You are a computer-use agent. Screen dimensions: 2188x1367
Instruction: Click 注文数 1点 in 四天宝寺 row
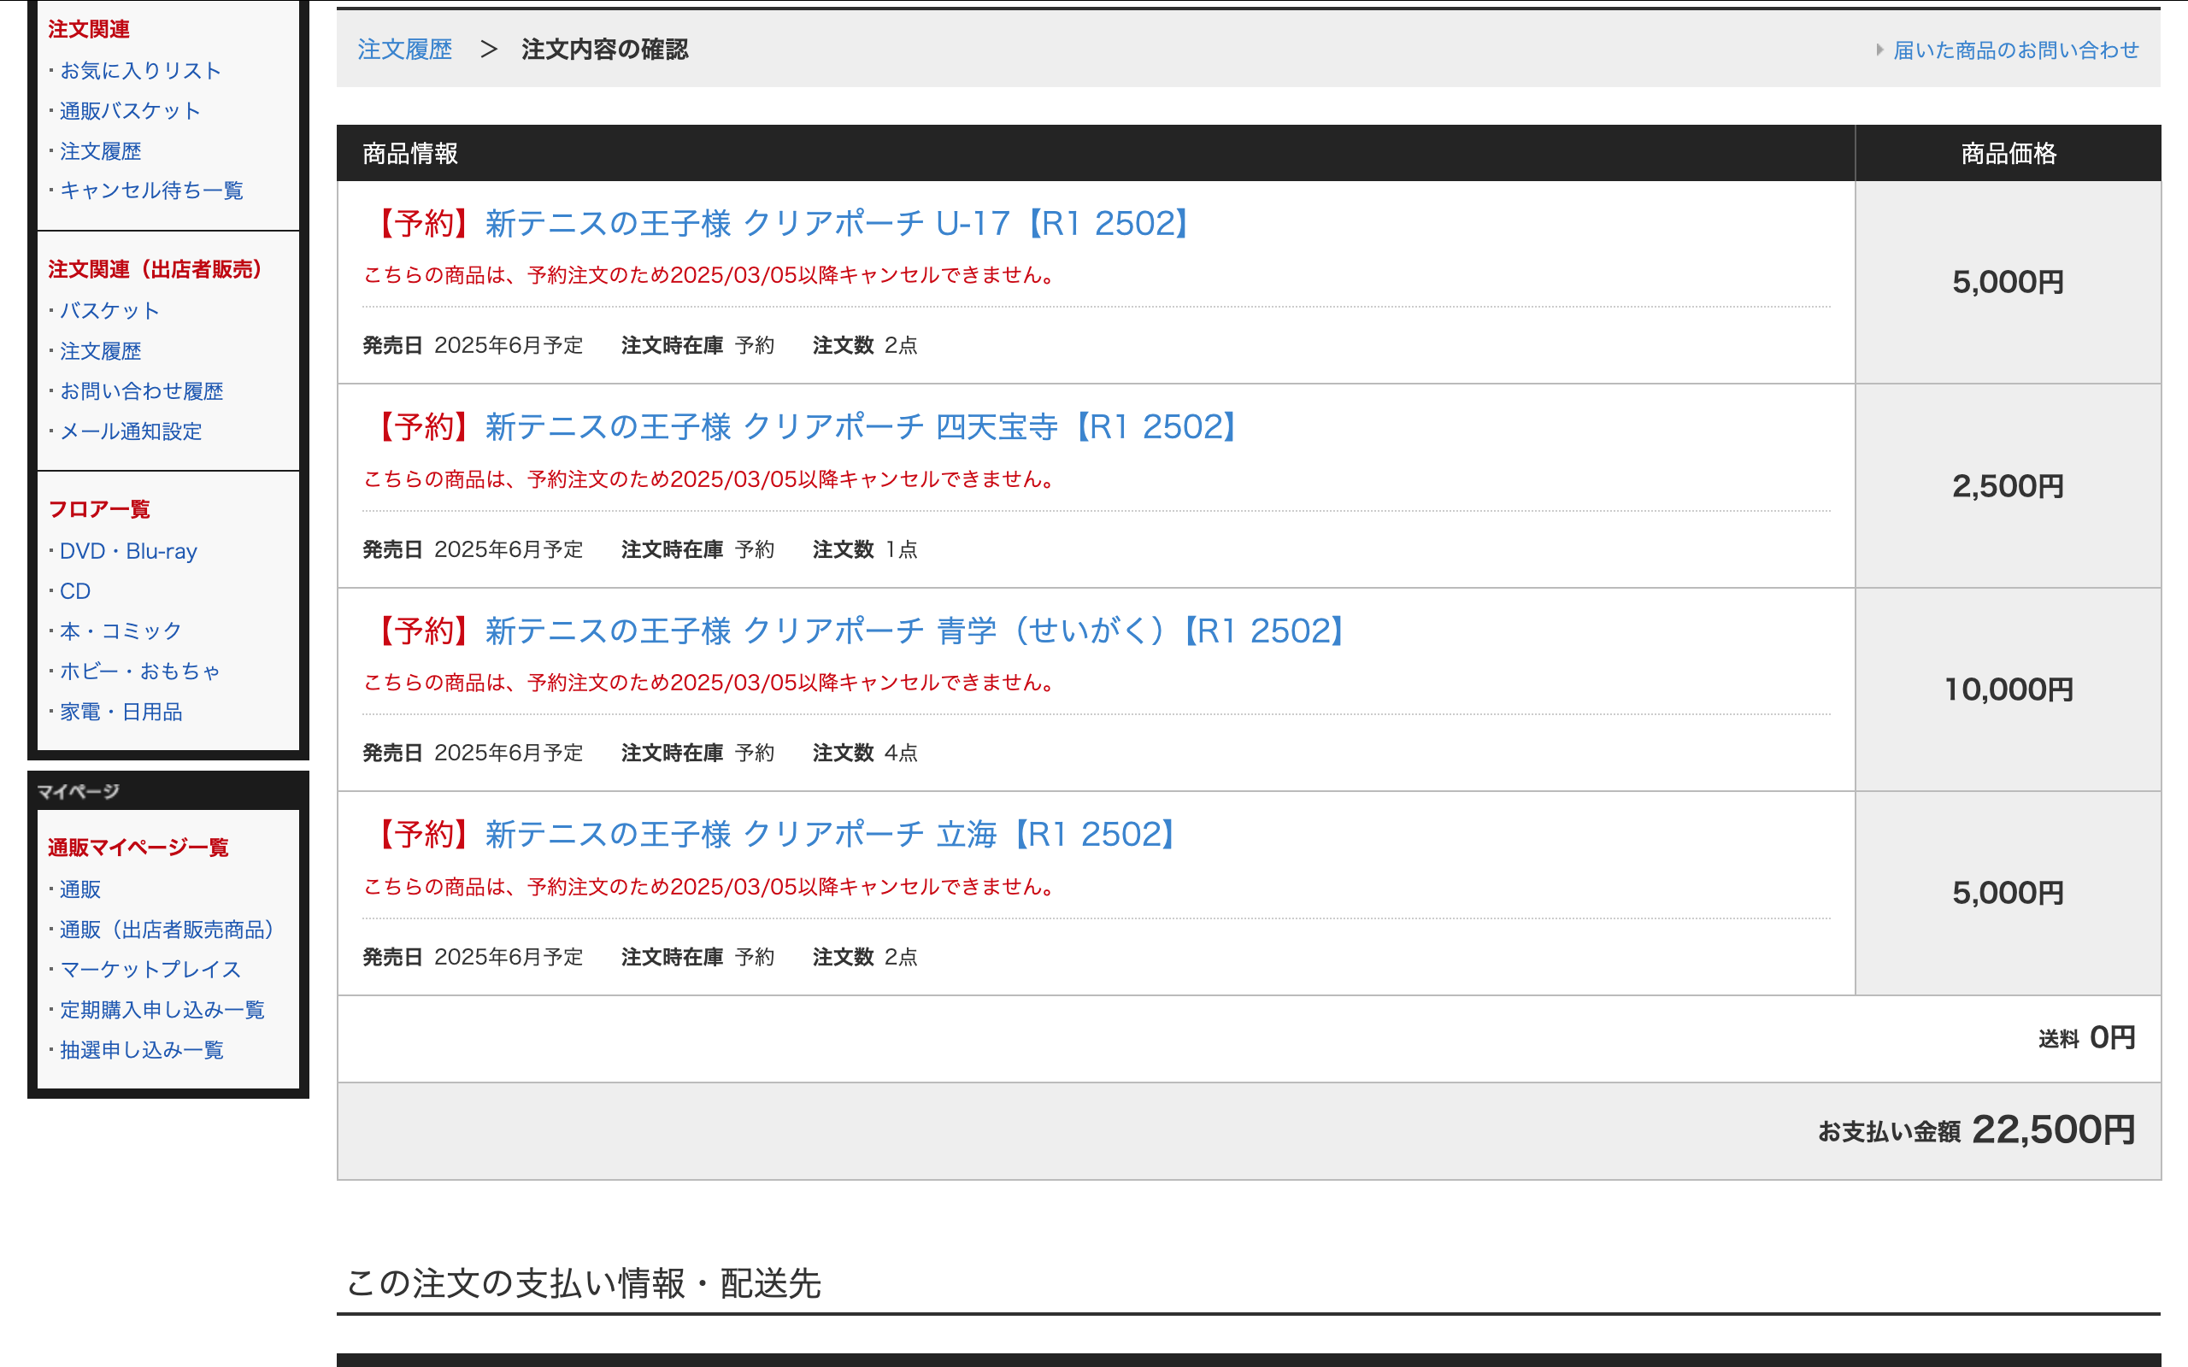(x=865, y=549)
